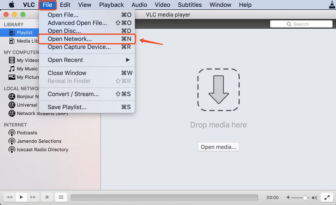Choose Open Disc... menu entry
The width and height of the screenshot is (336, 205).
pyautogui.click(x=87, y=31)
